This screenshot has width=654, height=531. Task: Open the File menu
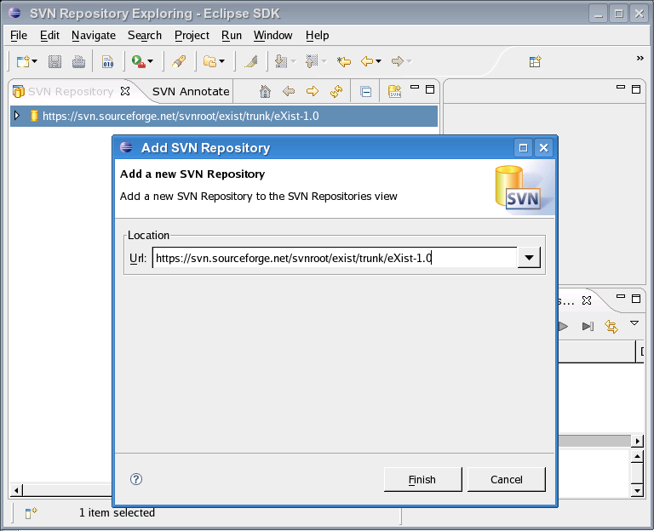(19, 36)
